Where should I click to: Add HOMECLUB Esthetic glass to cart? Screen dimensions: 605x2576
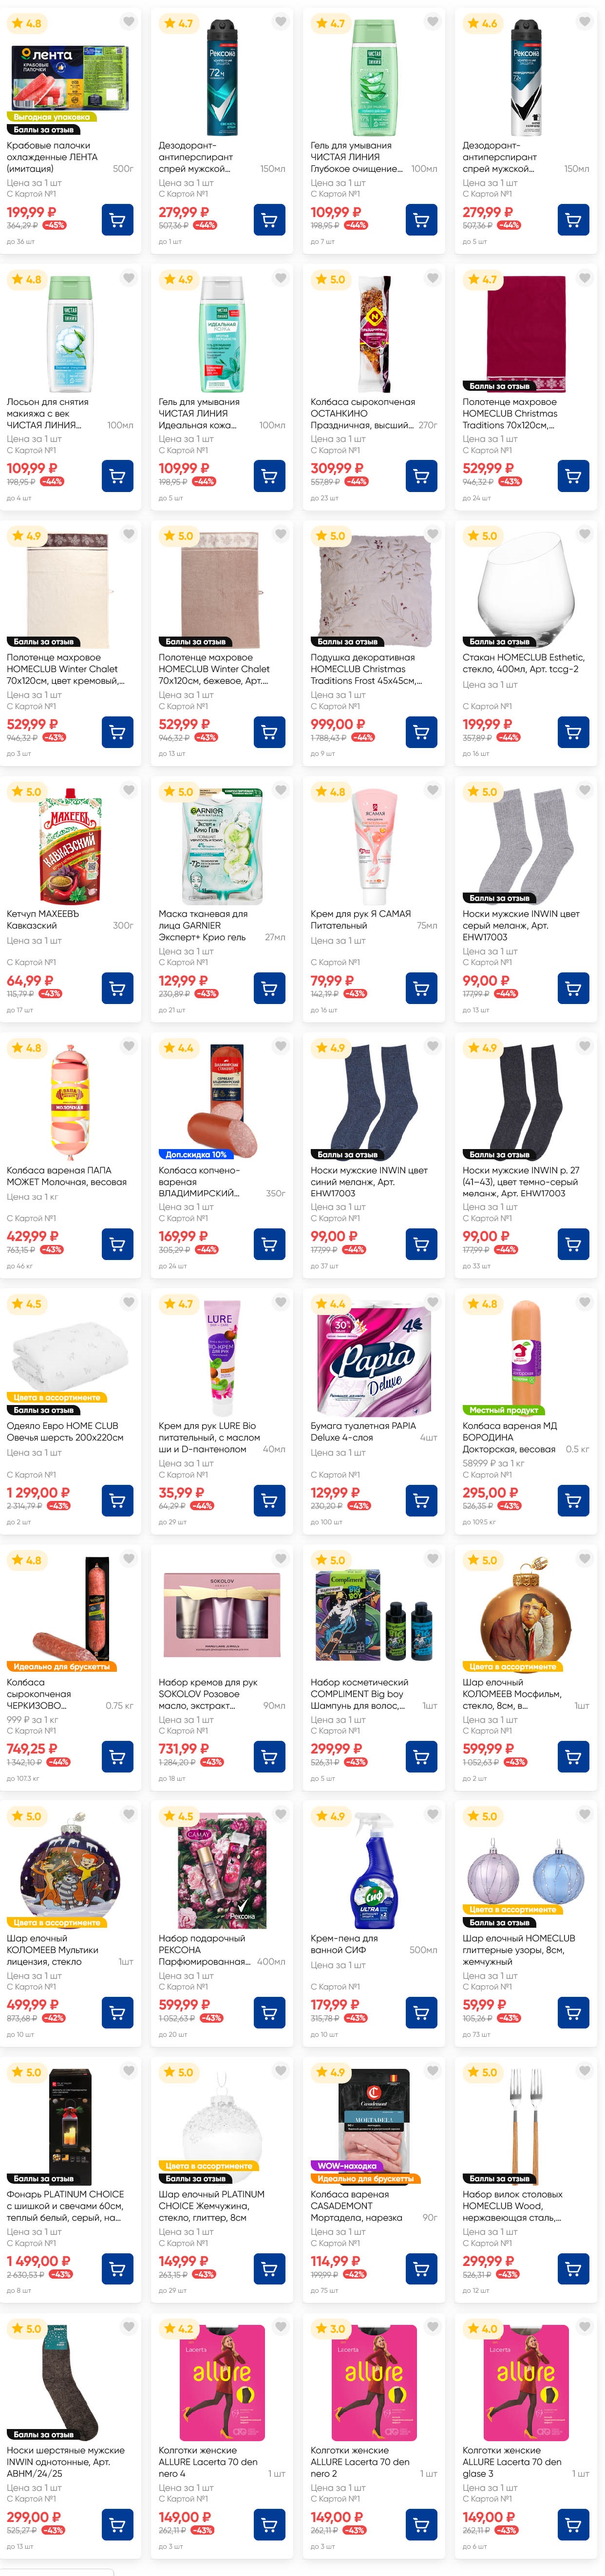(573, 732)
